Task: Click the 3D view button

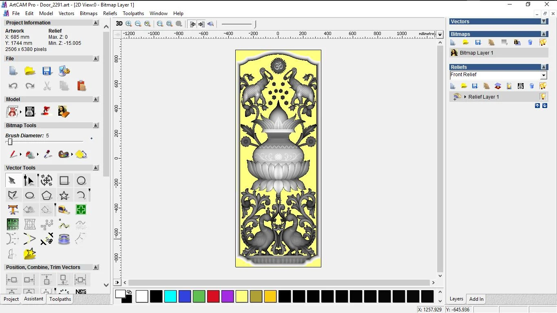Action: pos(119,24)
